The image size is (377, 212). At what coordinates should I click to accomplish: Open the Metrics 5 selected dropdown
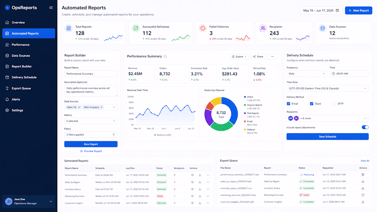coord(91,121)
